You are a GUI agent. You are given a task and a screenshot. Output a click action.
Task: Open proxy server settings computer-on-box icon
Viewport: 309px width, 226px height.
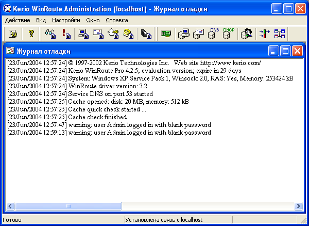[x=184, y=34]
